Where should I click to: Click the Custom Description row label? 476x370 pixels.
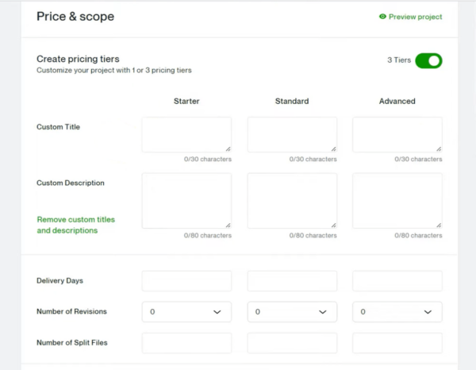click(x=71, y=183)
